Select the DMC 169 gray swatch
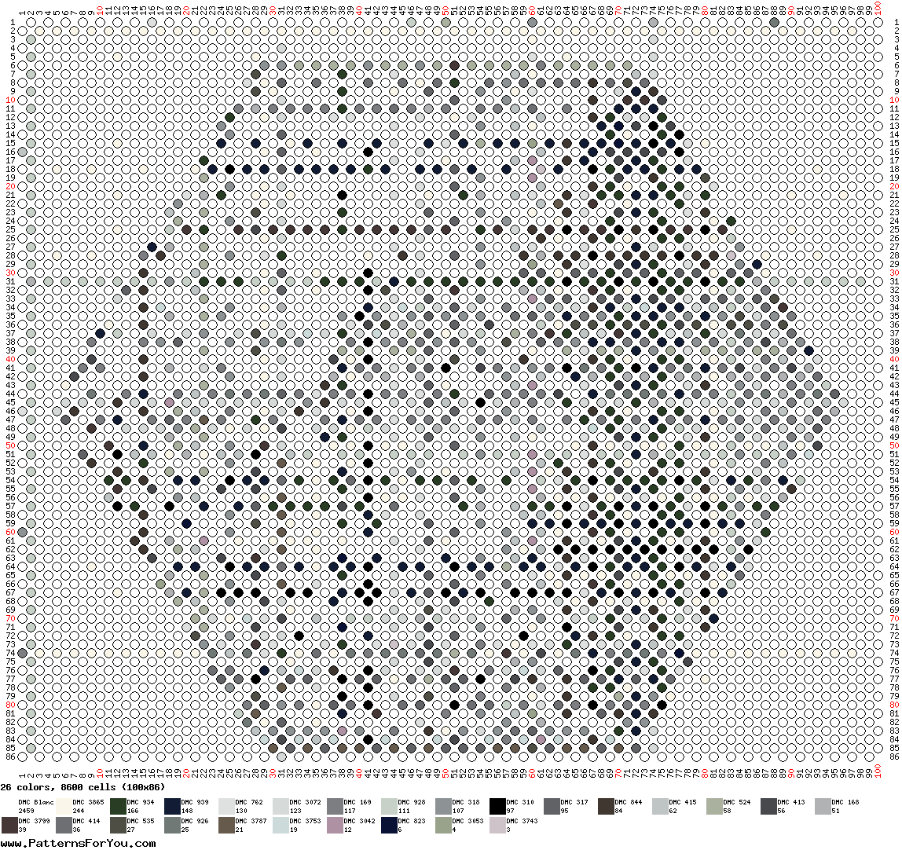902x850 pixels. (335, 807)
